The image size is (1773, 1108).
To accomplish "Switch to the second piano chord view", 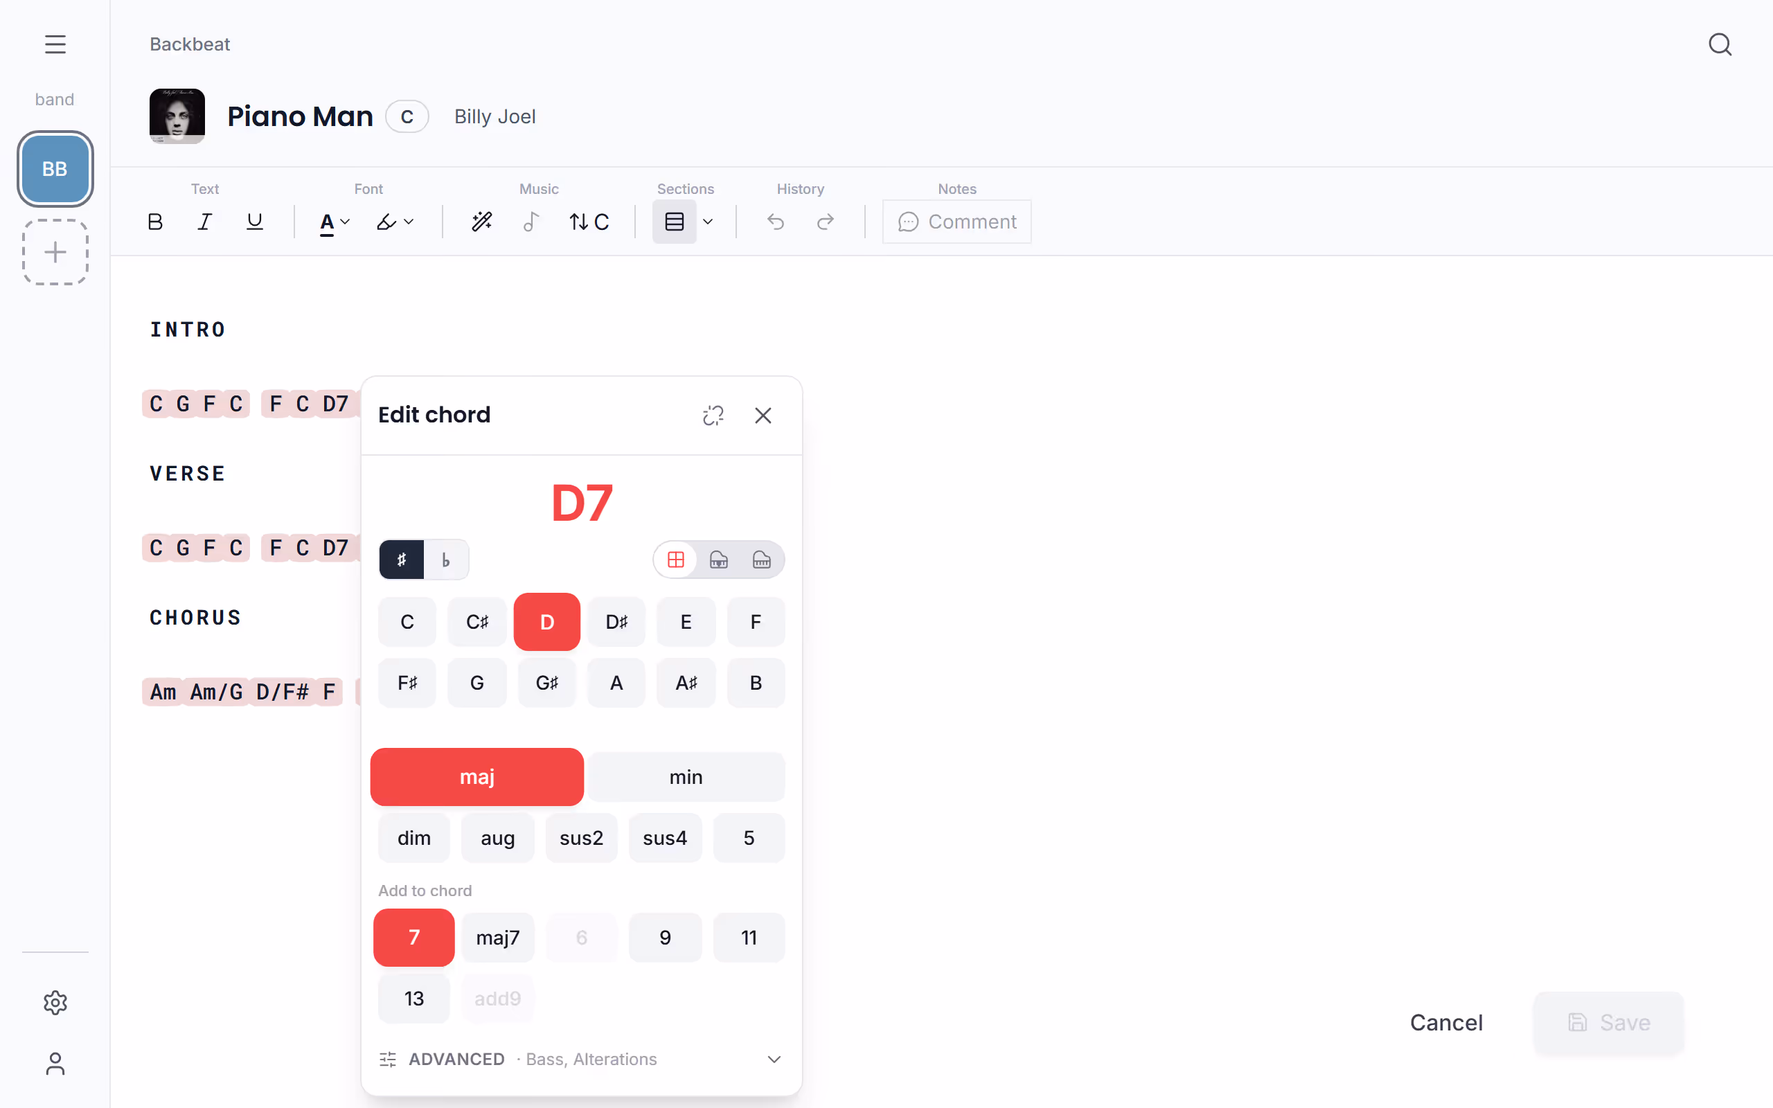I will coord(719,560).
